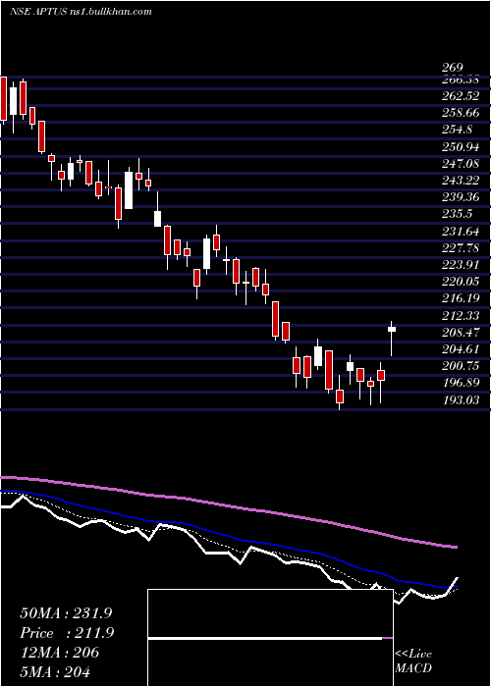Screen dimensions: 491x687
Task: Click the 'NSE APTUS ns1.bullkhan.com' chart title
Action: tap(81, 12)
